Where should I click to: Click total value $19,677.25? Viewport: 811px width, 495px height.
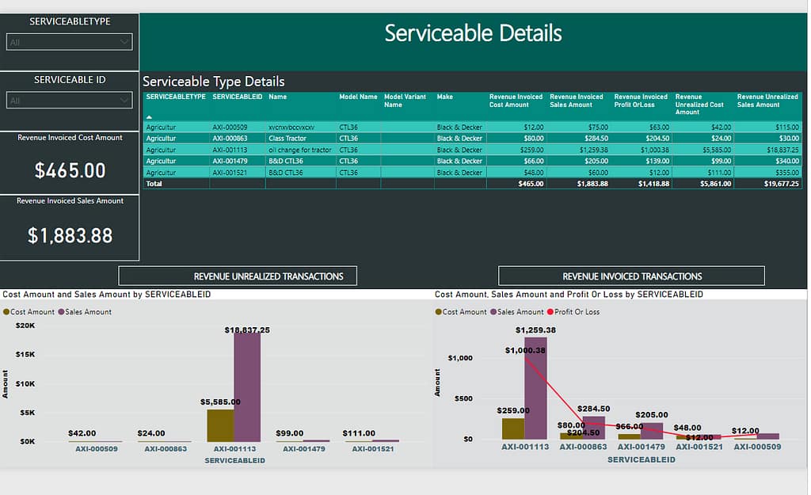point(781,184)
